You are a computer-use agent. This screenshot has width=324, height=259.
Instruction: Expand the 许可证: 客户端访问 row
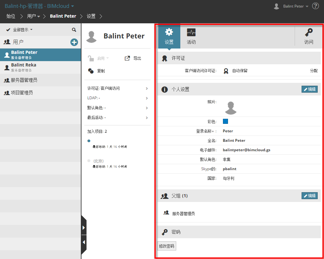pos(117,89)
